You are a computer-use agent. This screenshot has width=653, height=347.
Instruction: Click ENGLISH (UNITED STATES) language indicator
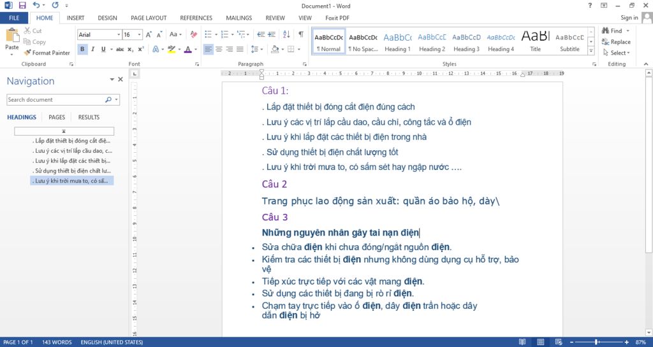(112, 342)
